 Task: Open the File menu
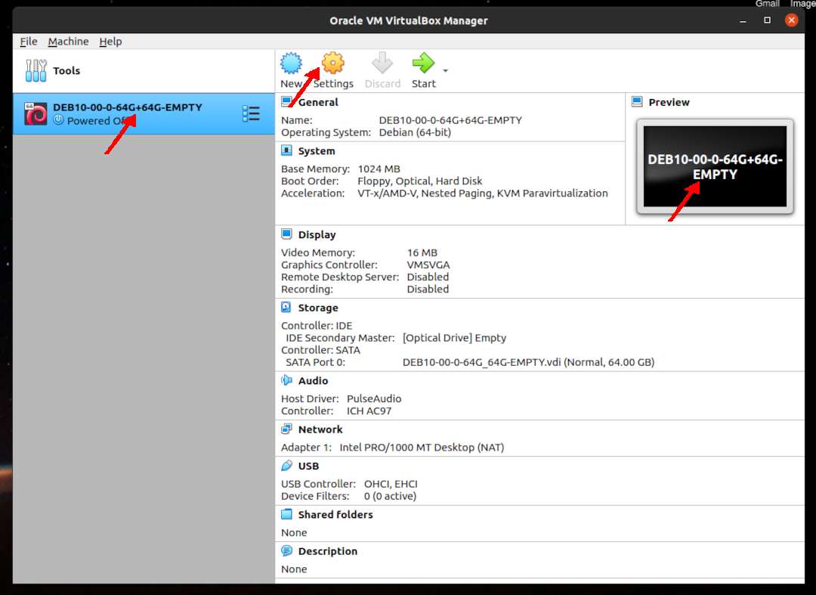tap(28, 41)
